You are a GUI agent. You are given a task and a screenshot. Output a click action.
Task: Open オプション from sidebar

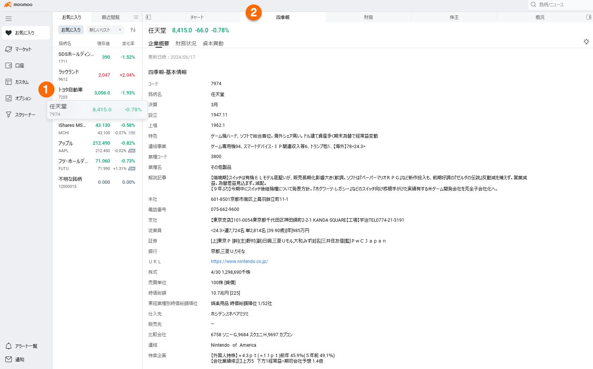point(26,98)
